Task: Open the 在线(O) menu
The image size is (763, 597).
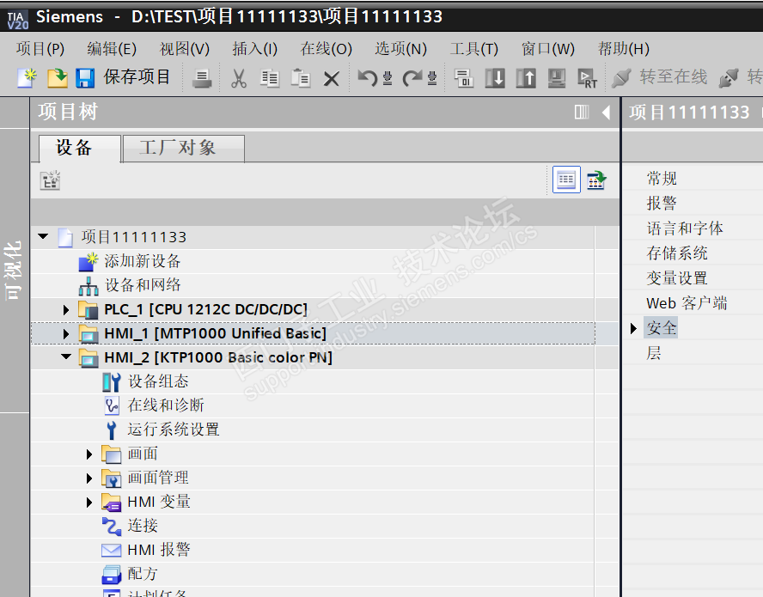Action: coord(326,49)
